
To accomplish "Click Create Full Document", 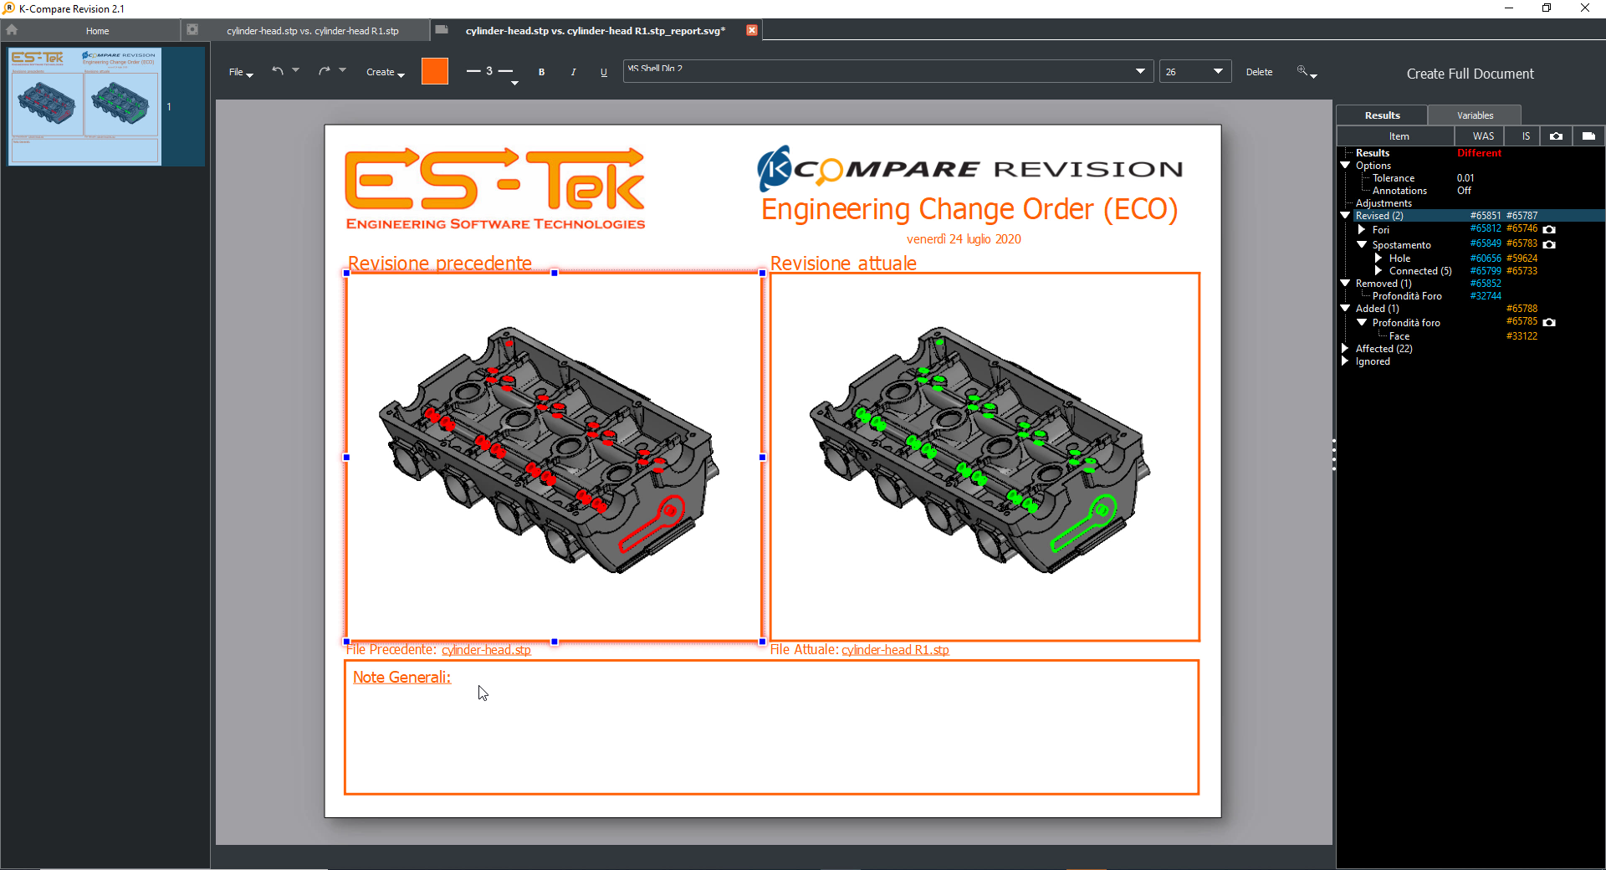I will 1470,74.
